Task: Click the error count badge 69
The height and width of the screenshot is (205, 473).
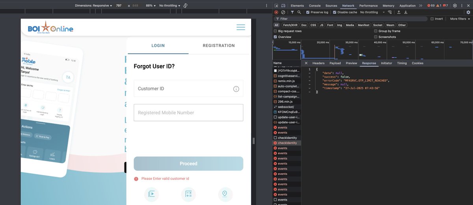Action: (431, 6)
